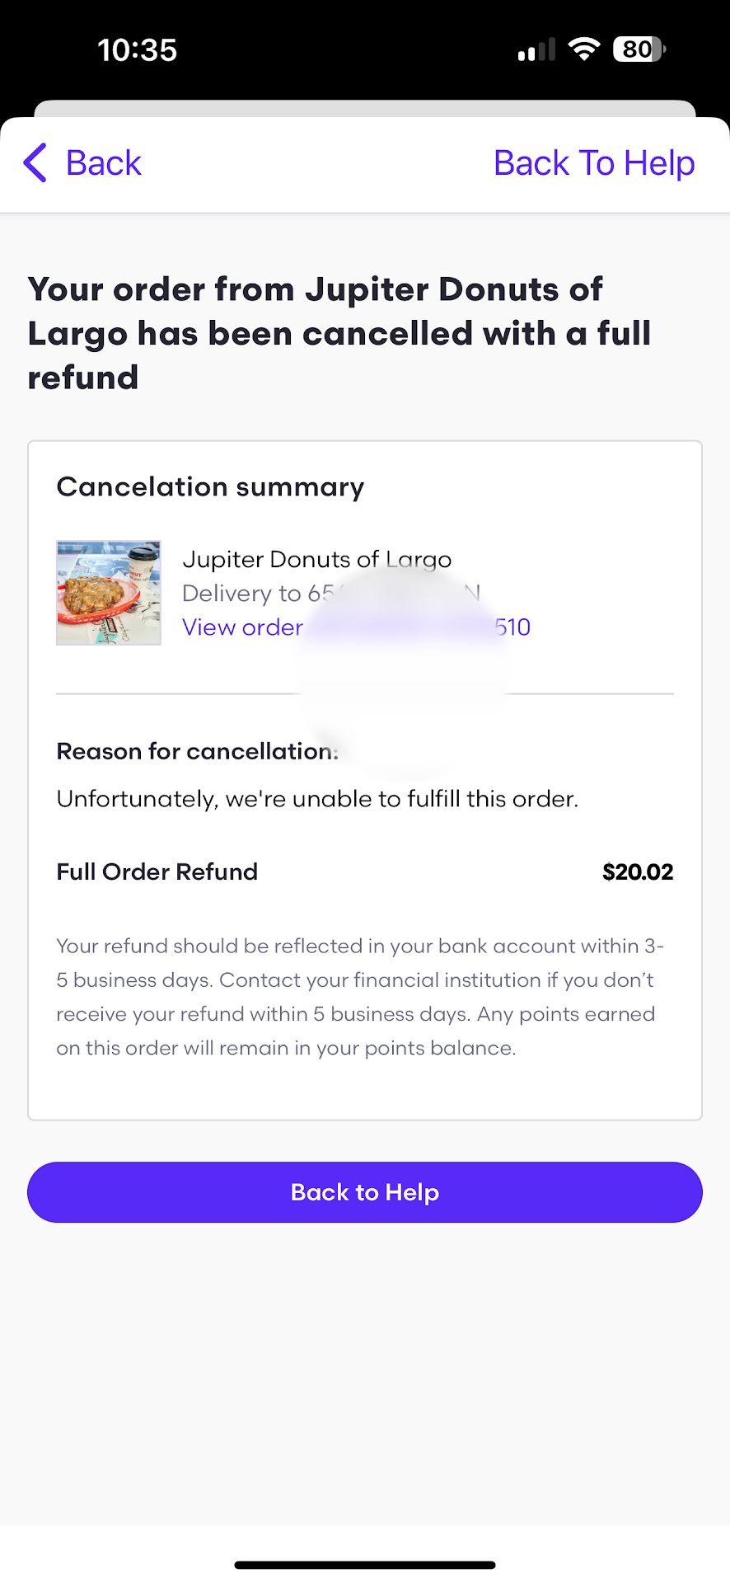Tap the 'Full Order Refund' label
The image size is (730, 1583).
point(157,871)
